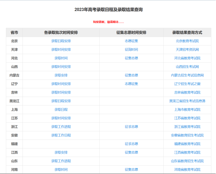This screenshot has width=216, height=174.
Task: Select the 河北 province cell
Action: (x=14, y=58)
